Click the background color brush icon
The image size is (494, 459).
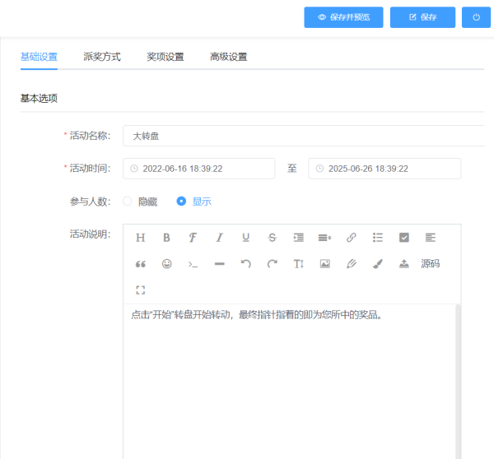[x=378, y=264]
